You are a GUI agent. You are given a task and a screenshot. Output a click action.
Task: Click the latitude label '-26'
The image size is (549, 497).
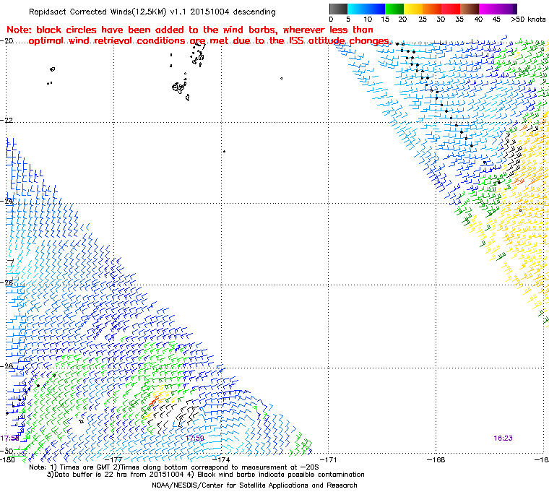point(7,282)
